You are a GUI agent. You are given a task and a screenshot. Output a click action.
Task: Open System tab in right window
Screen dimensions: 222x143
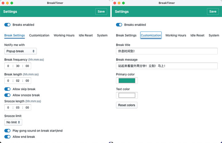coord(214,35)
